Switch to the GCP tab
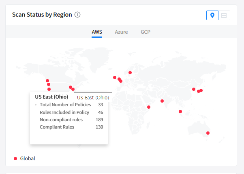244x174 pixels. click(146, 32)
